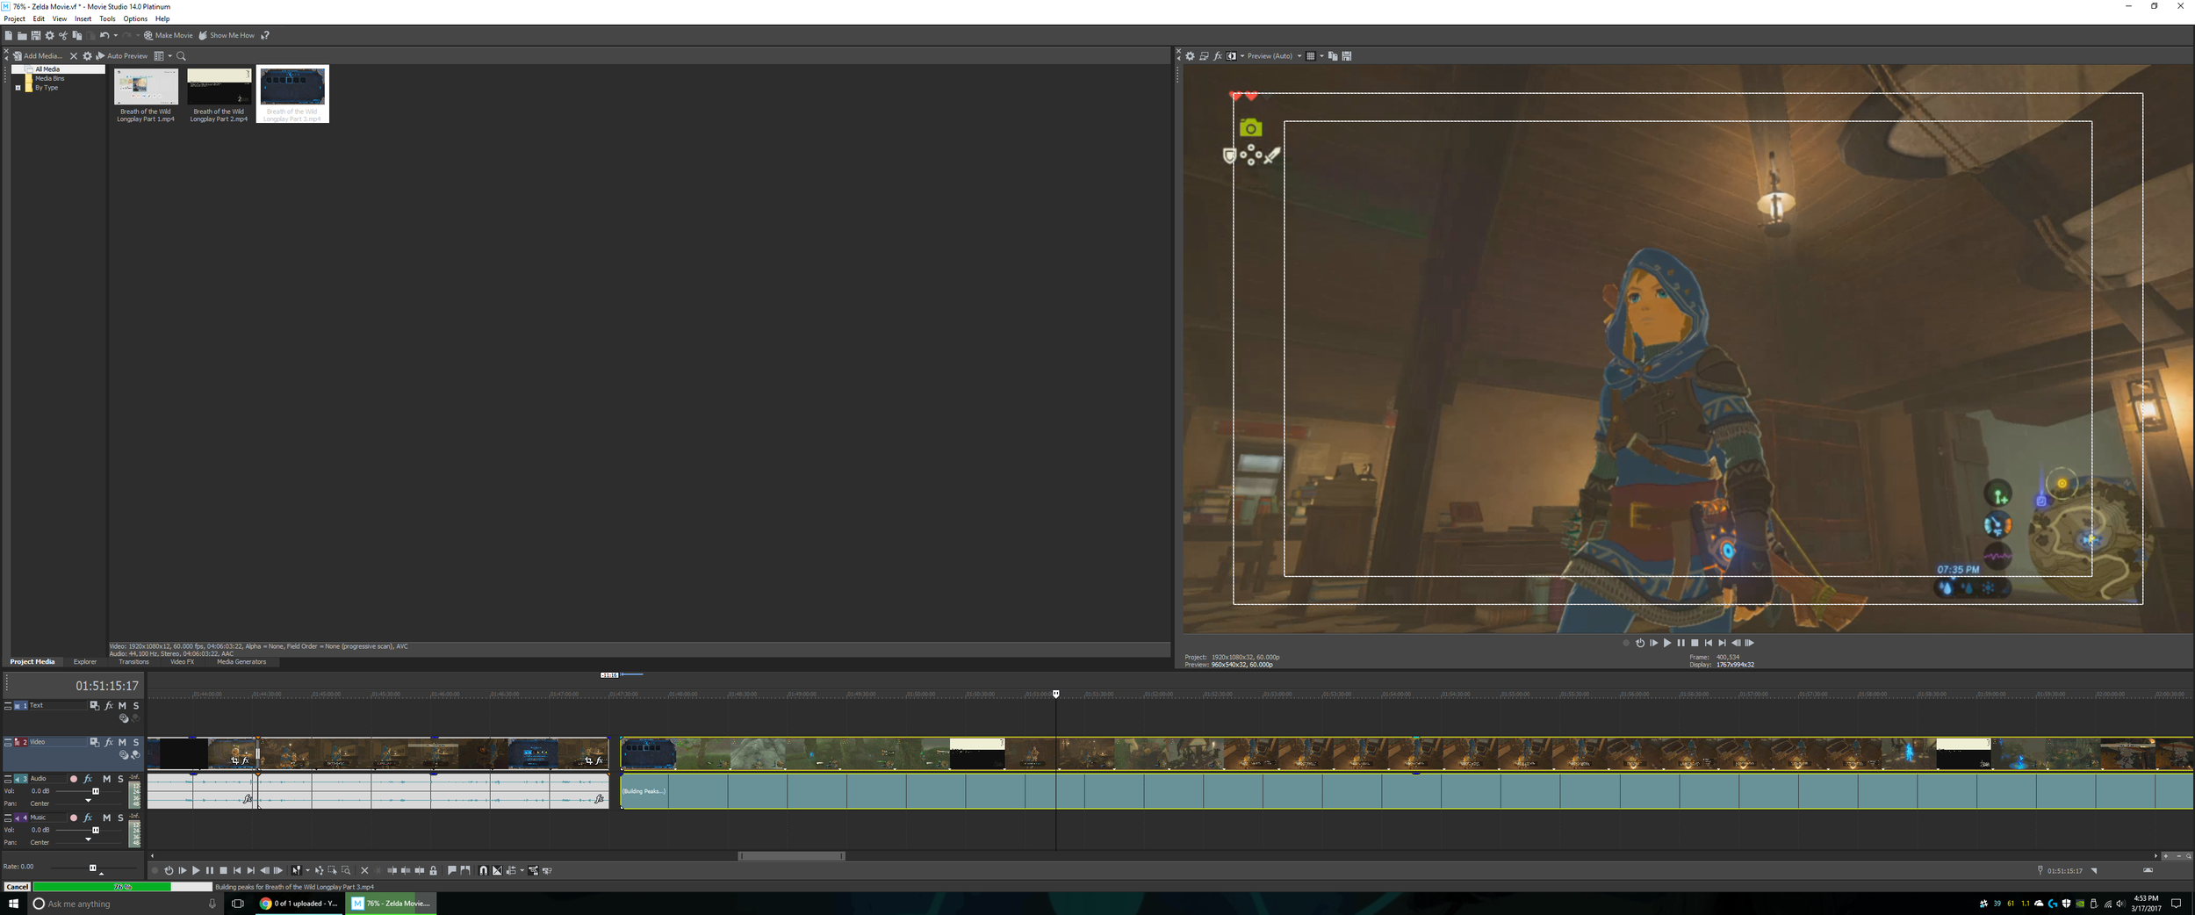Adjust the Audio track volume slider

pyautogui.click(x=96, y=792)
